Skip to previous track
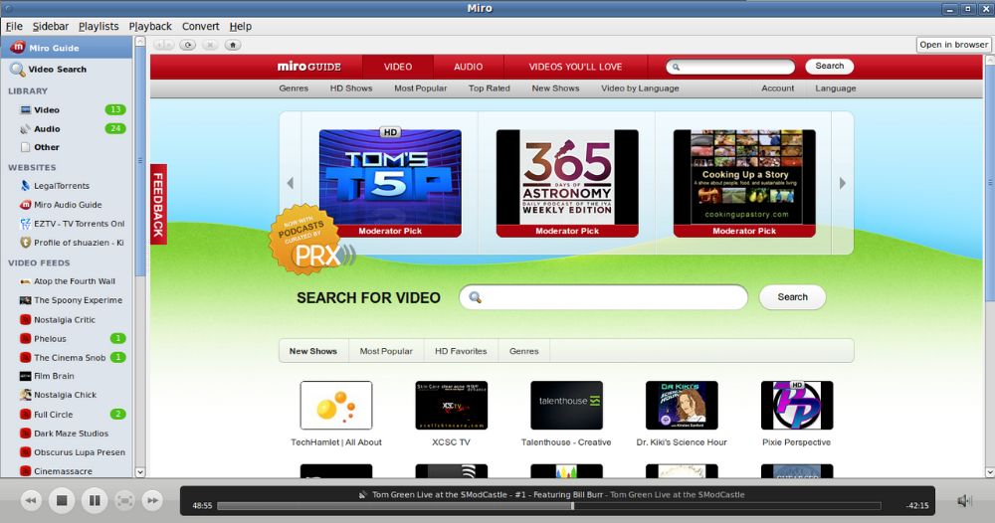This screenshot has width=995, height=523. tap(31, 501)
